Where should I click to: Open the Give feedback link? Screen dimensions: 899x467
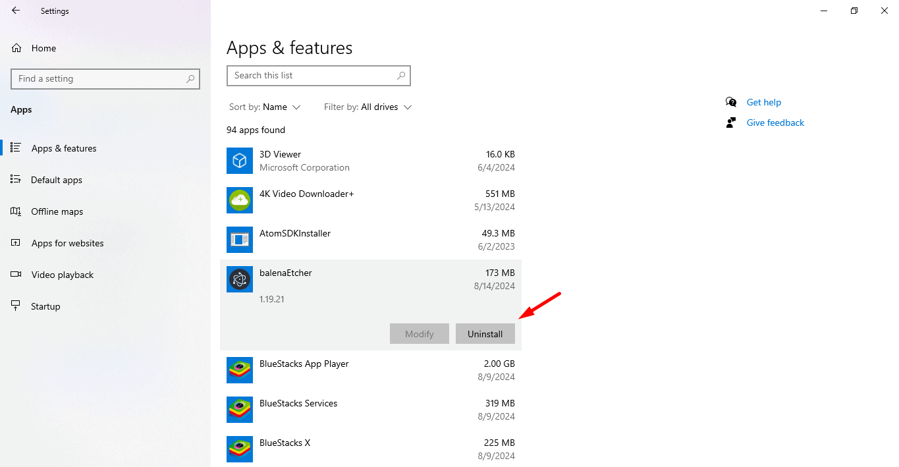coord(775,123)
